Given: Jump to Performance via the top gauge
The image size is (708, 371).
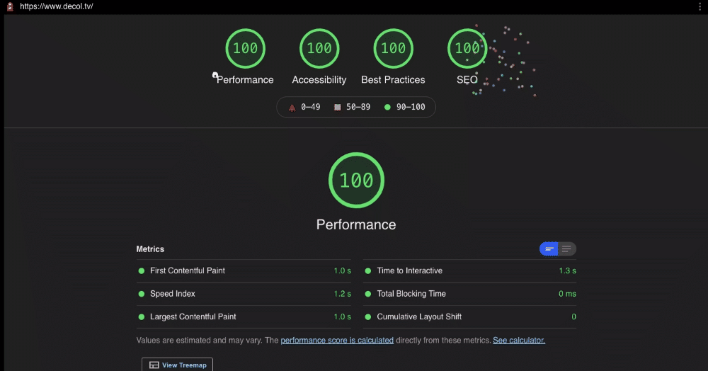Looking at the screenshot, I should 245,49.
